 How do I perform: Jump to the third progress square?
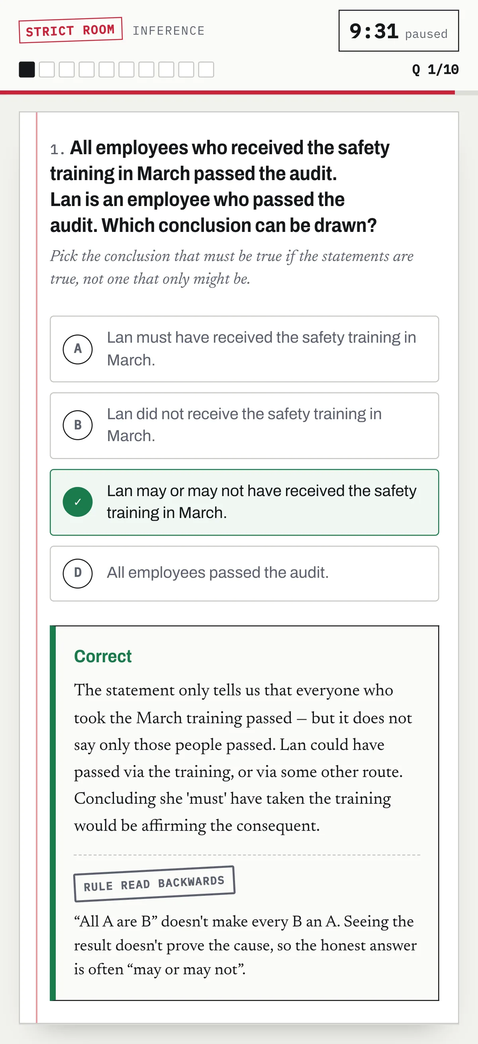pos(67,69)
